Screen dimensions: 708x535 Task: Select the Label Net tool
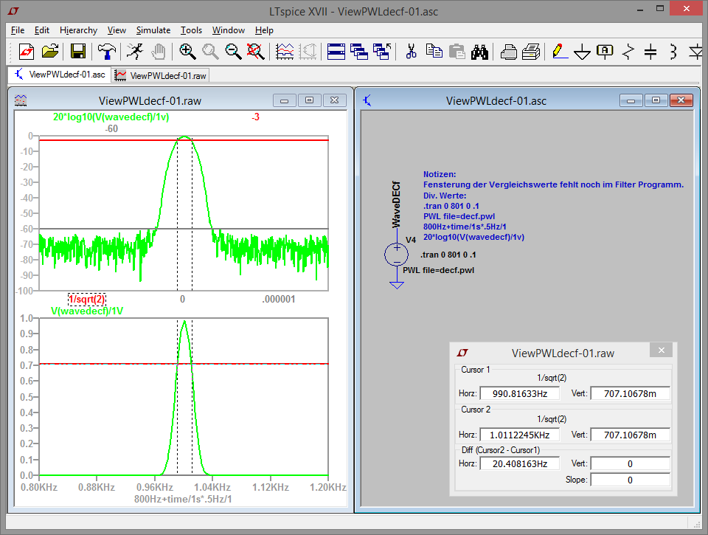coord(605,52)
